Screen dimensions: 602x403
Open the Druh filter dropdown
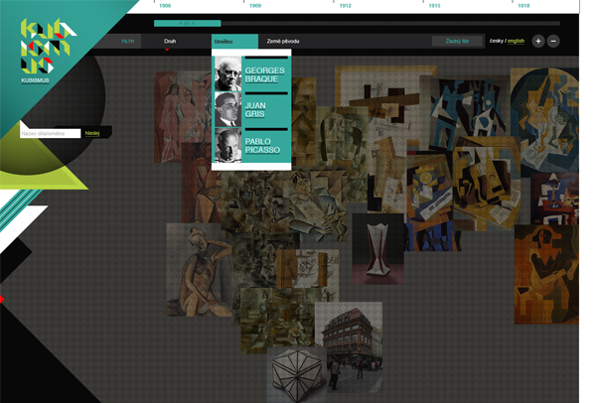[170, 42]
